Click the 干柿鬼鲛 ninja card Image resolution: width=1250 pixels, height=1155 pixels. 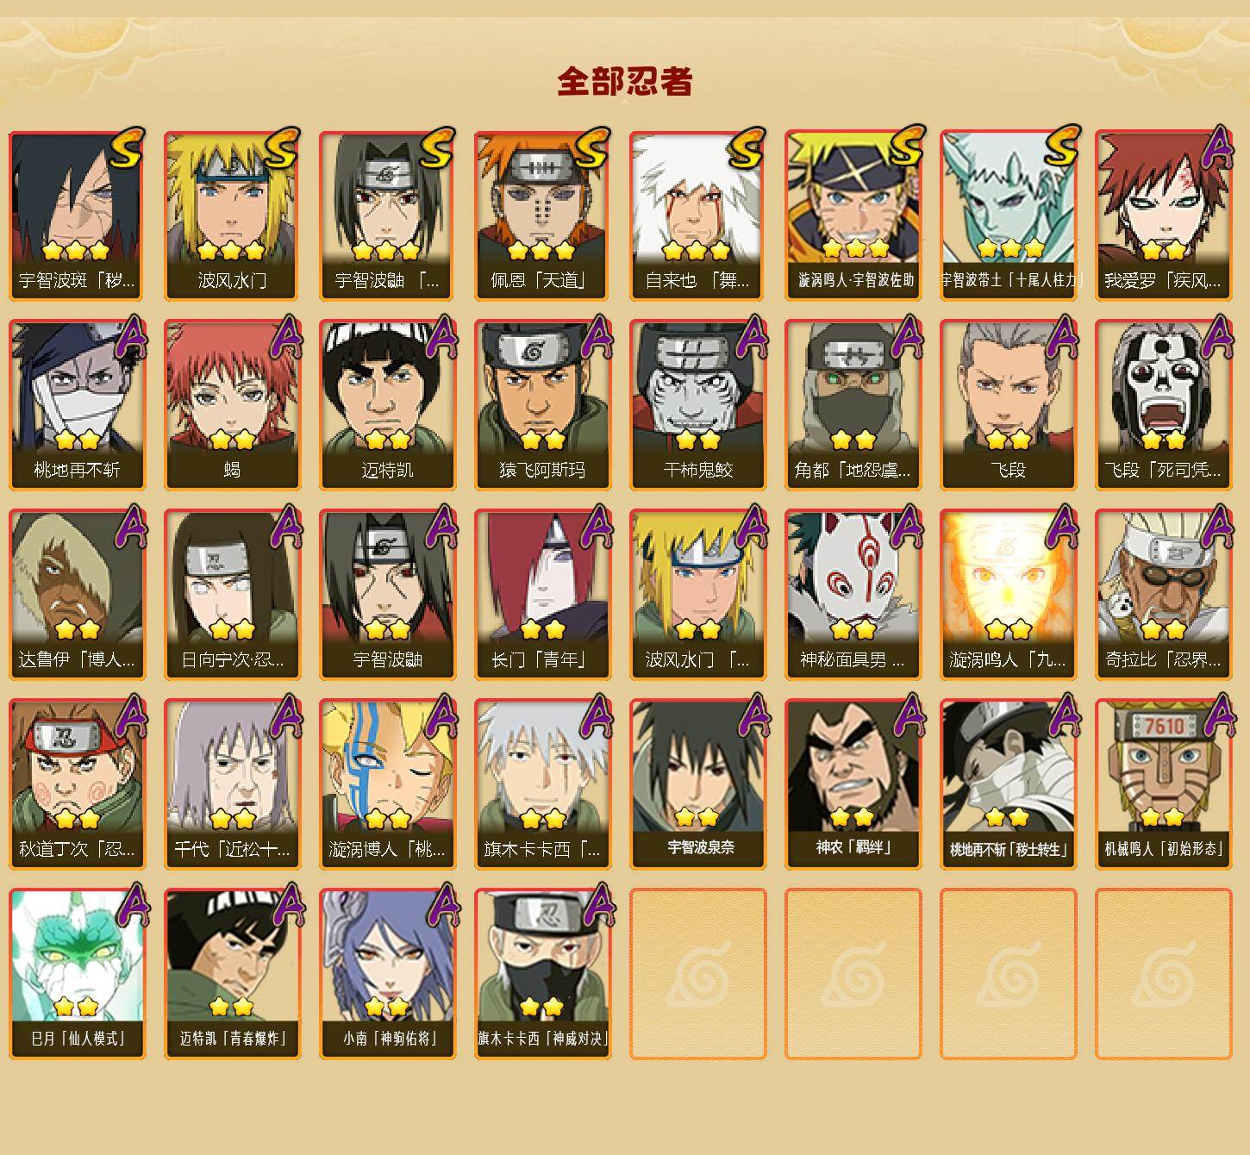point(697,405)
